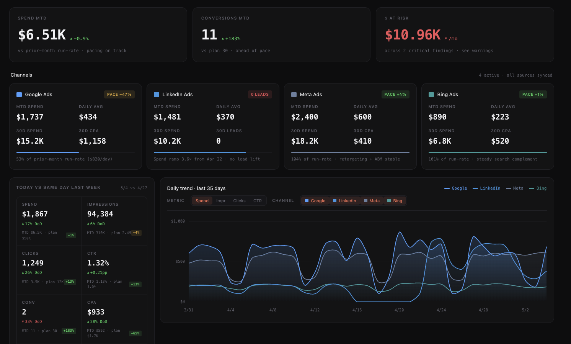Image resolution: width=571 pixels, height=344 pixels.
Task: Click the −65% badge in CPA tile
Action: [x=135, y=333]
